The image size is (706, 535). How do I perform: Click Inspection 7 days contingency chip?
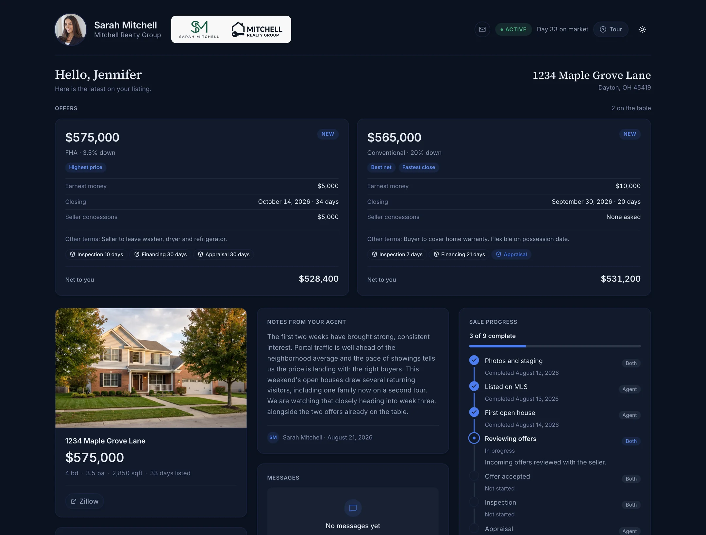coord(397,254)
